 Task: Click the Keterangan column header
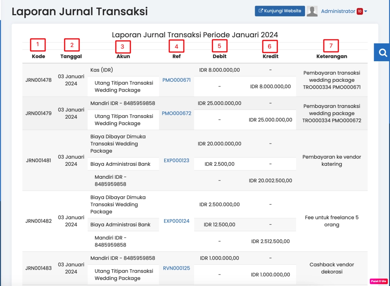pyautogui.click(x=331, y=56)
